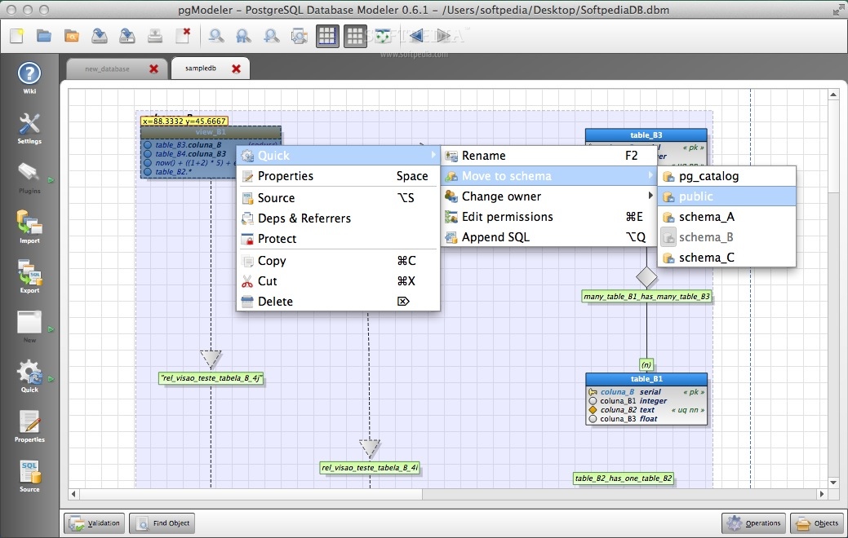
Task: Open the Wiki panel in sidebar
Action: tap(30, 73)
